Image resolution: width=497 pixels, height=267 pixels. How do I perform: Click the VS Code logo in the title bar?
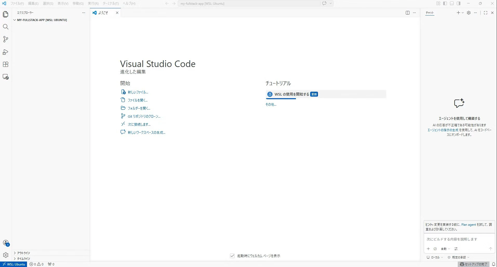coord(4,3)
